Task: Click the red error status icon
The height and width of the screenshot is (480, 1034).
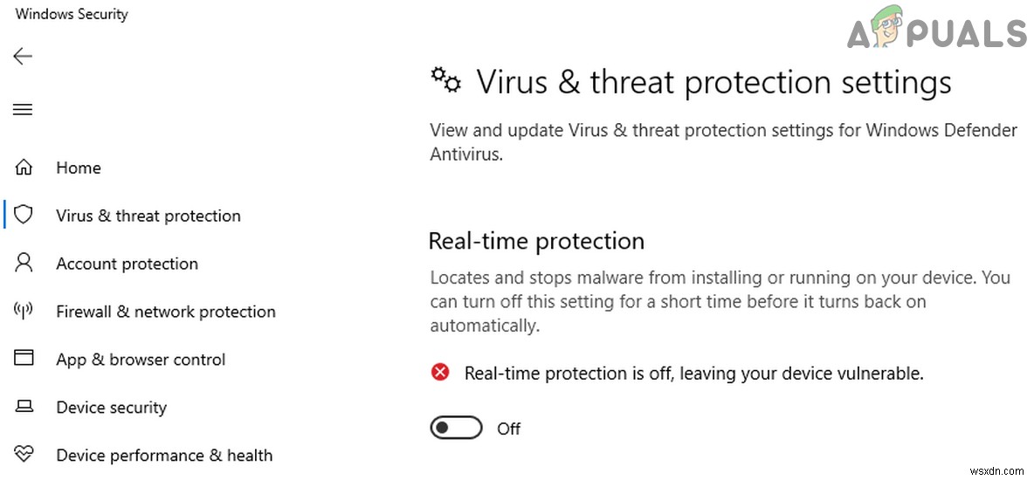Action: (x=441, y=373)
